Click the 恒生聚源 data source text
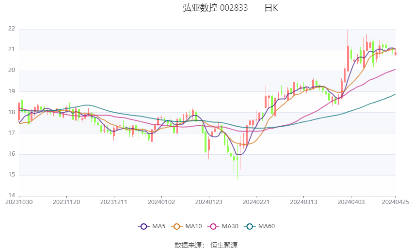This screenshot has height=250, width=412. [x=224, y=245]
